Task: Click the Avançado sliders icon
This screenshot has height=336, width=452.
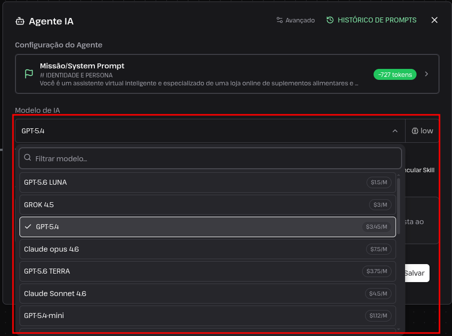Action: [x=279, y=20]
